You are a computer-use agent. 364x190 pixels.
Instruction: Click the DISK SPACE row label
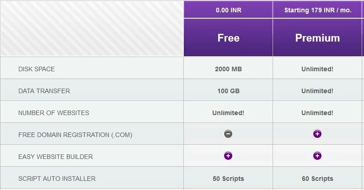point(37,69)
